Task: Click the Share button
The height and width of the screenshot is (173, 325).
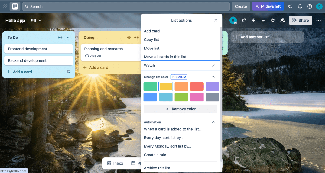Action: tap(300, 20)
